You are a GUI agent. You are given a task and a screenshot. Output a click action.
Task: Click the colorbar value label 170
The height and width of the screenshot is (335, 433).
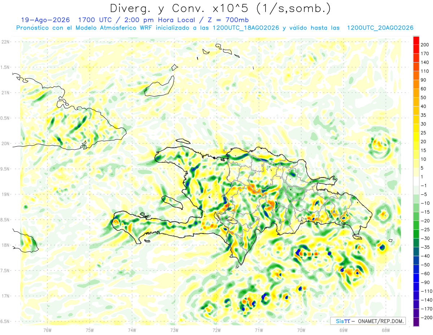(x=425, y=53)
